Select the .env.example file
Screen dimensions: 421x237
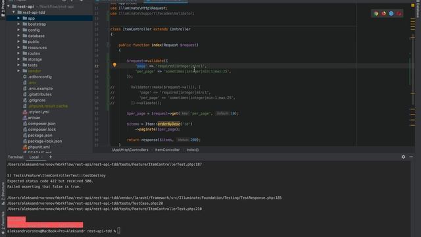click(40, 89)
